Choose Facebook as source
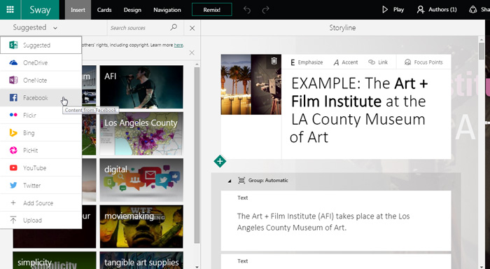The width and height of the screenshot is (490, 269). point(41,97)
